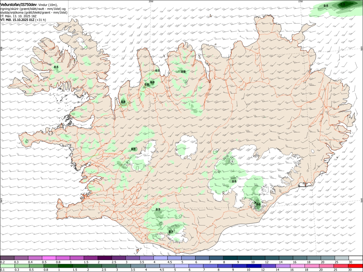Viewport: 363px width, 272px height.
Task: Click the 15W longitude label
Action: tap(300, 1)
